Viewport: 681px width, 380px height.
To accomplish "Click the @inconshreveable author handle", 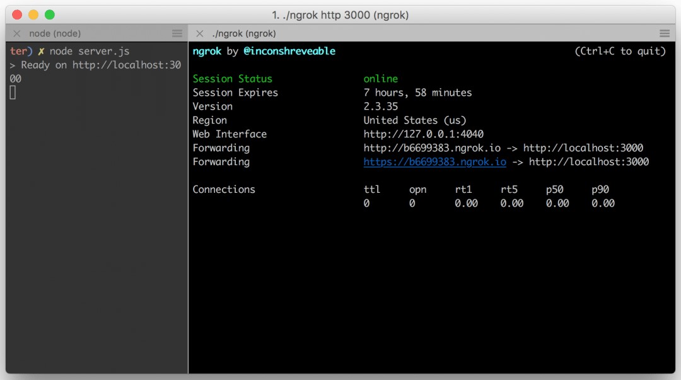I will tap(289, 51).
